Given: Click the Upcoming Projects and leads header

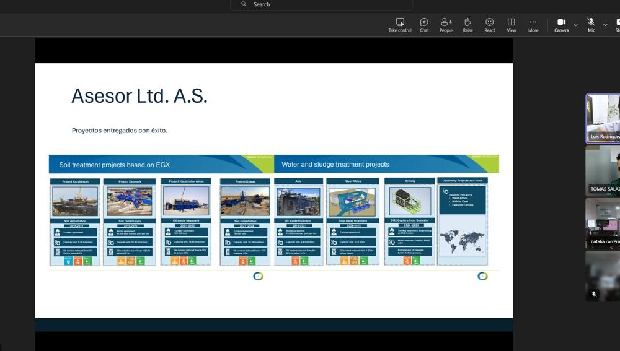Looking at the screenshot, I should pyautogui.click(x=463, y=180).
